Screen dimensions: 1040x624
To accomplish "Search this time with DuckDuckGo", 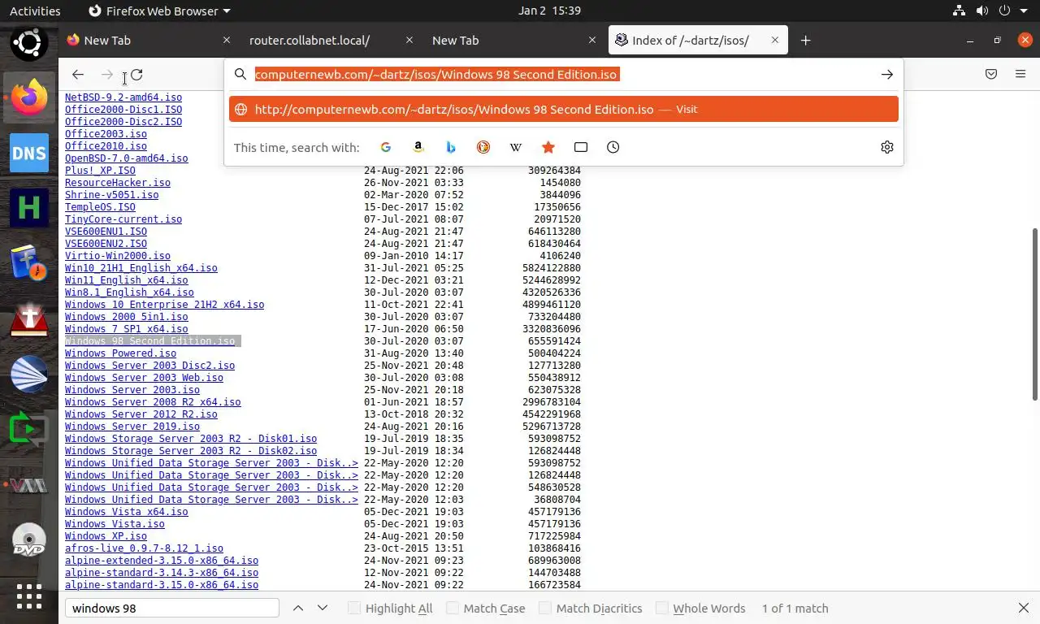I will pyautogui.click(x=483, y=147).
